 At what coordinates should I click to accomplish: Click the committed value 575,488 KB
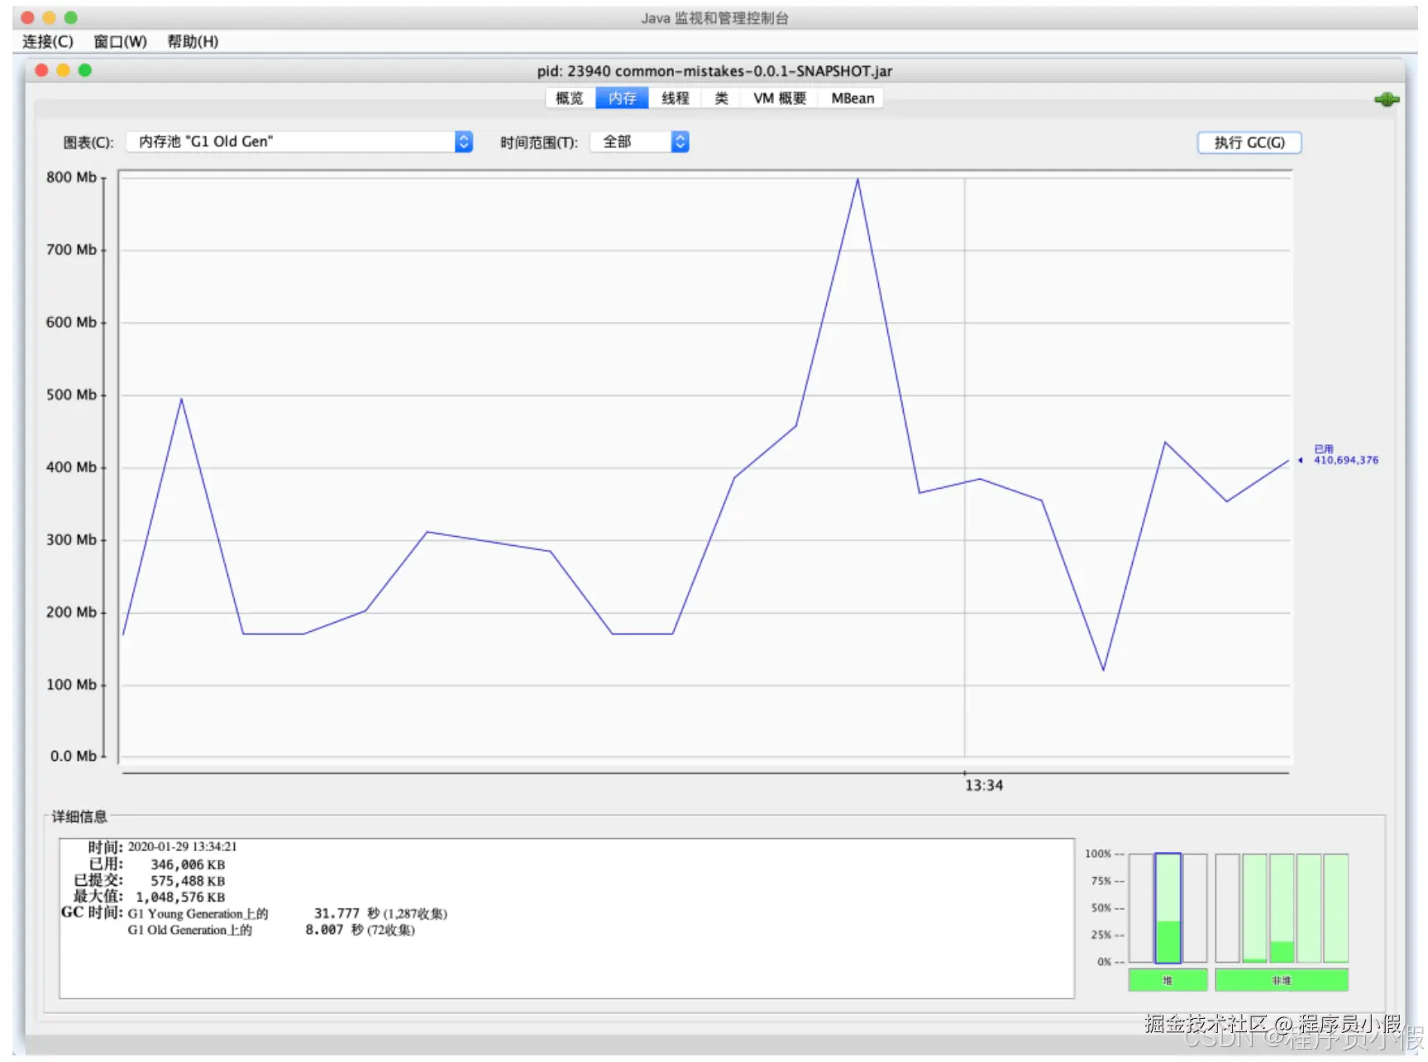click(x=188, y=881)
